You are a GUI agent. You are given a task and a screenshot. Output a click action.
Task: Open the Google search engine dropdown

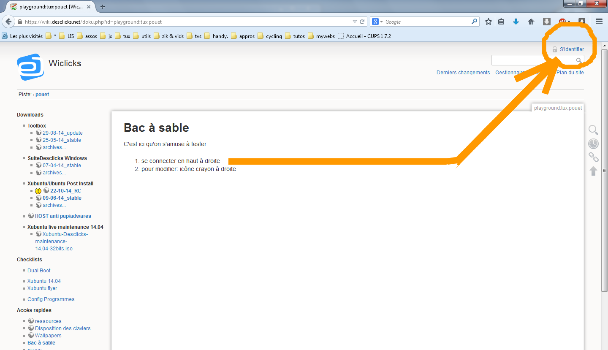coord(377,22)
